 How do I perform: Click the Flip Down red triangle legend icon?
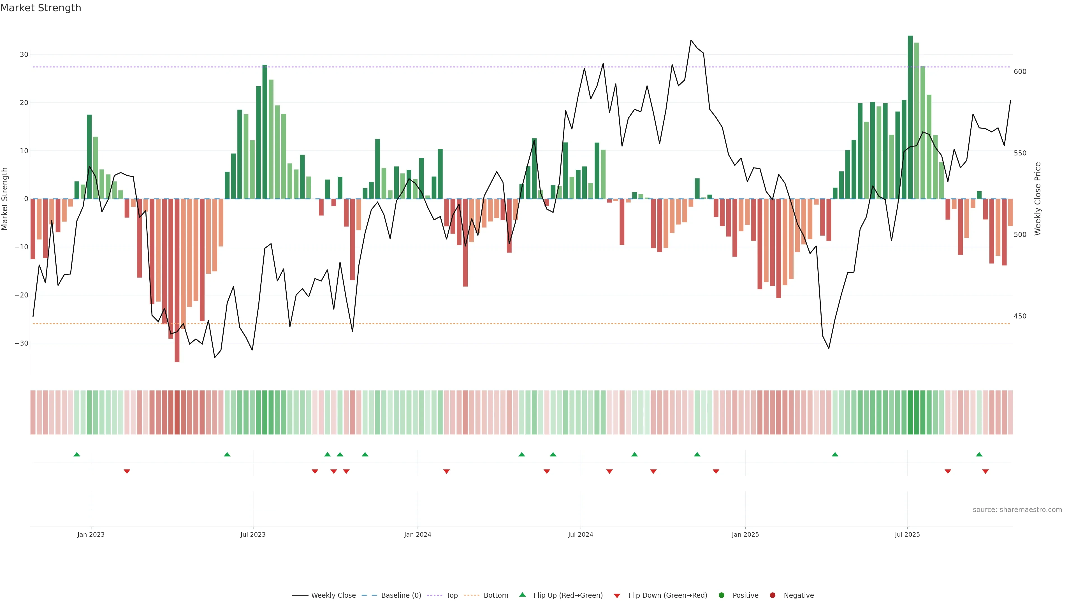coord(617,596)
